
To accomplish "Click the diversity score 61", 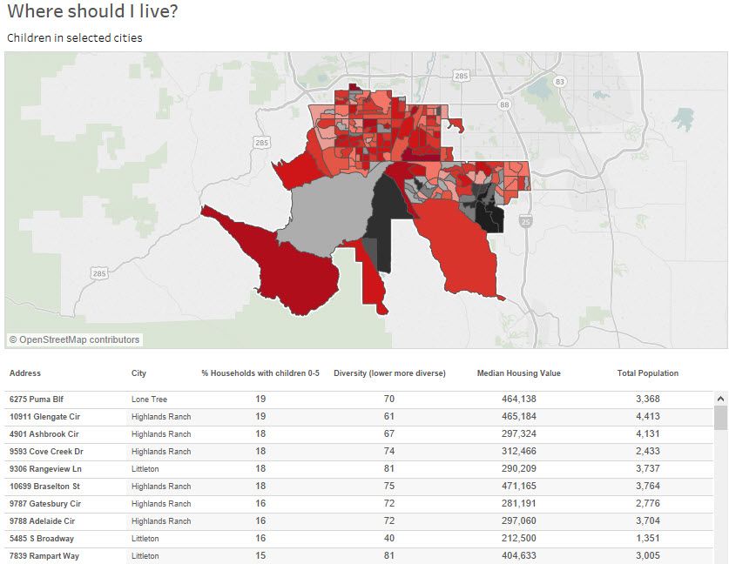I will (x=389, y=416).
